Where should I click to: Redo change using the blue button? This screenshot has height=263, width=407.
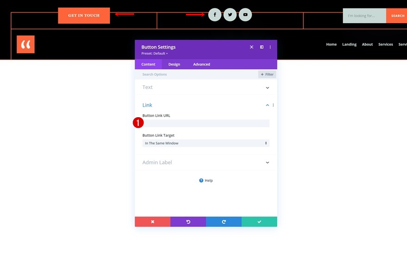click(224, 222)
